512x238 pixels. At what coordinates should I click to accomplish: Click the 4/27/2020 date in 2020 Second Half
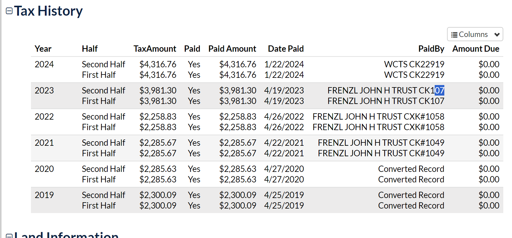(284, 169)
